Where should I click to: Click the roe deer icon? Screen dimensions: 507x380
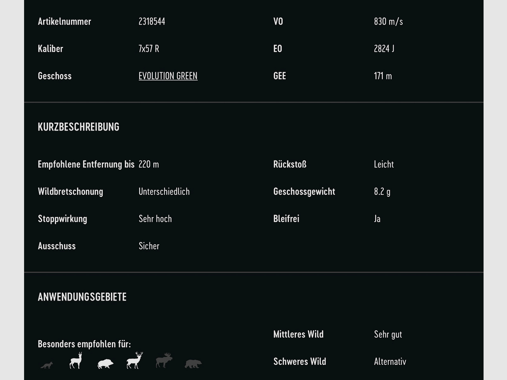click(76, 361)
